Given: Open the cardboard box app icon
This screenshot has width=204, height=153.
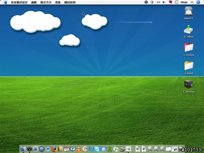Looking at the screenshot, I should pyautogui.click(x=122, y=149).
